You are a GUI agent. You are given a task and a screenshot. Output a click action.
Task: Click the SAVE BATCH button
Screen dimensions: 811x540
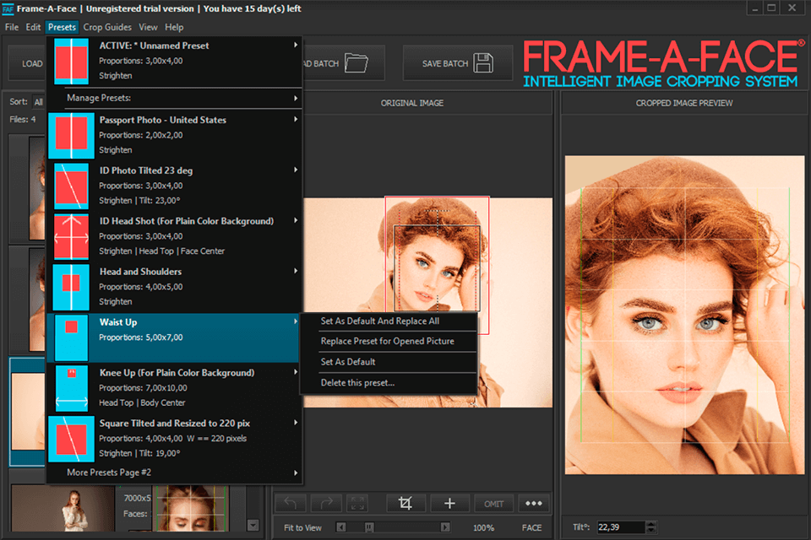click(x=458, y=63)
